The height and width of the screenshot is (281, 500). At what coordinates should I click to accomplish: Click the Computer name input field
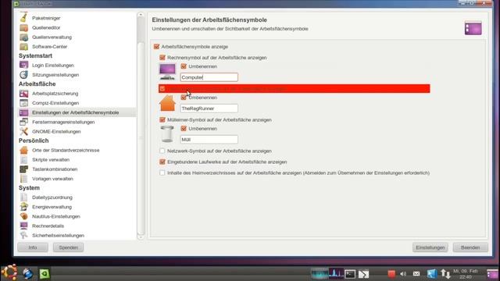point(209,77)
